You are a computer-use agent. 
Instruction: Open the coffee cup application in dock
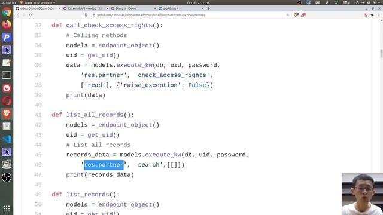coord(7,165)
